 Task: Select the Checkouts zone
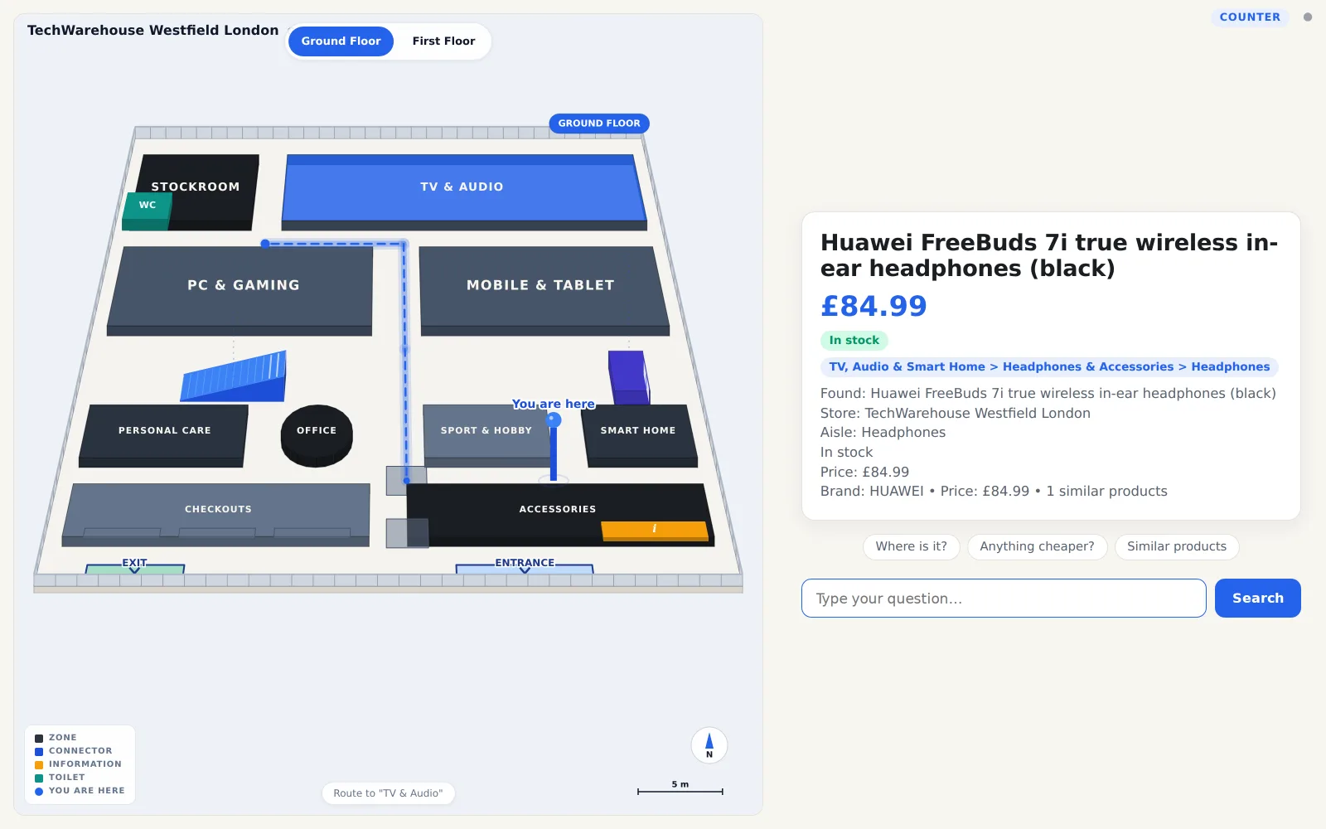217,514
